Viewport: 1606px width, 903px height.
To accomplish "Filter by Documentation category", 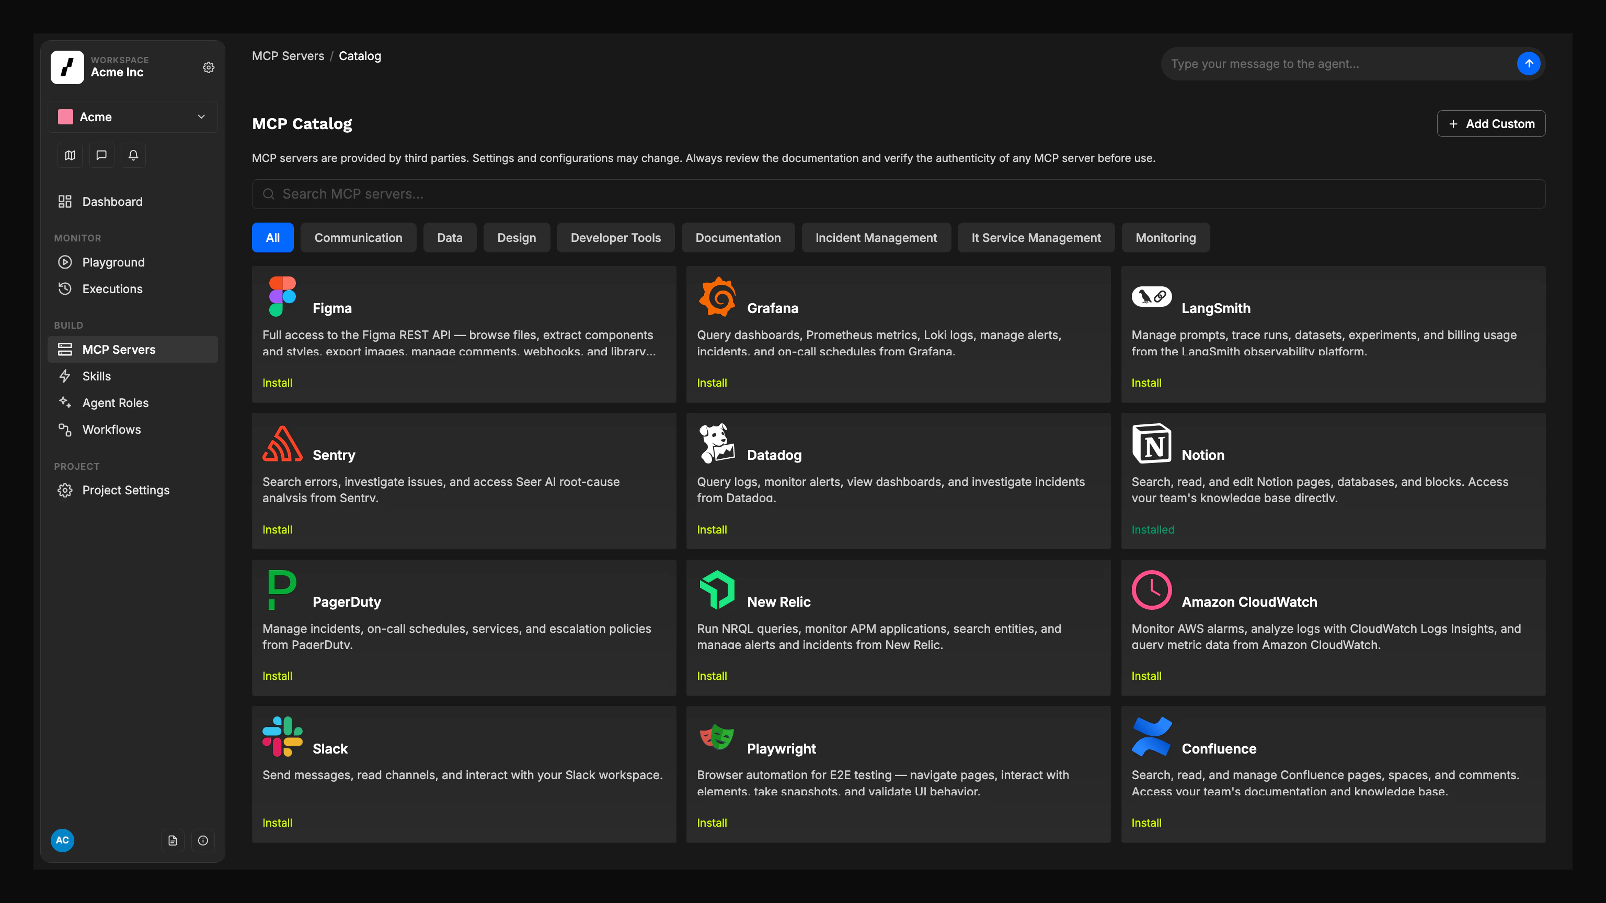I will tap(738, 237).
